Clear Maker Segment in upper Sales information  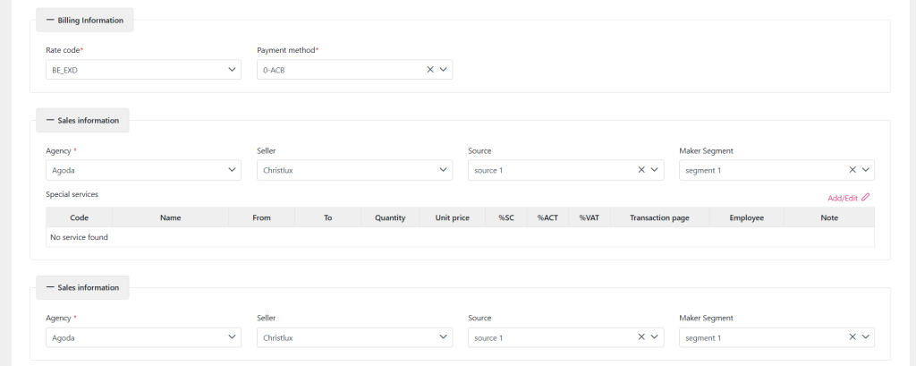(x=852, y=170)
